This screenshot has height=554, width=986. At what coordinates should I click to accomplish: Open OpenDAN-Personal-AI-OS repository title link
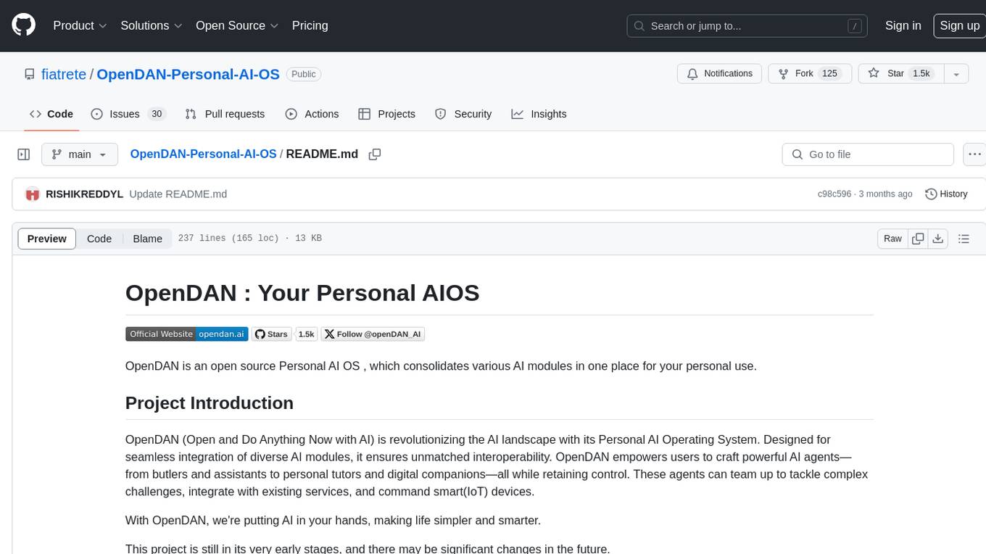(188, 74)
